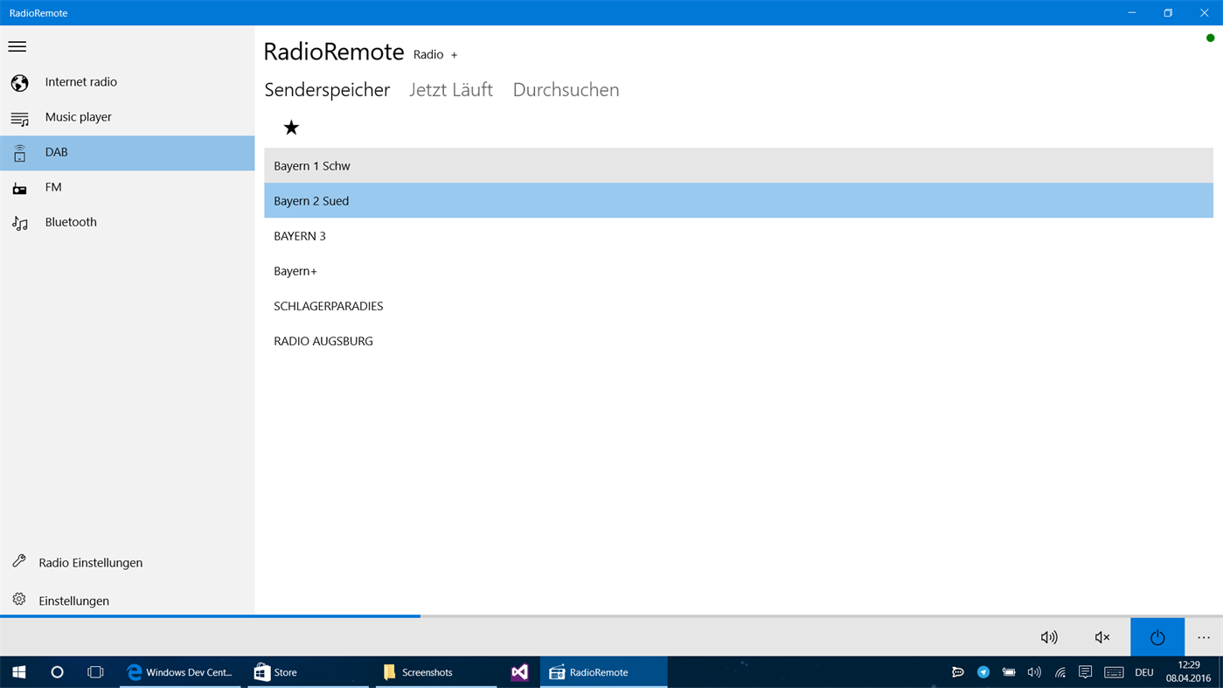This screenshot has height=688, width=1223.
Task: Toggle radio power with the power button
Action: pos(1157,636)
